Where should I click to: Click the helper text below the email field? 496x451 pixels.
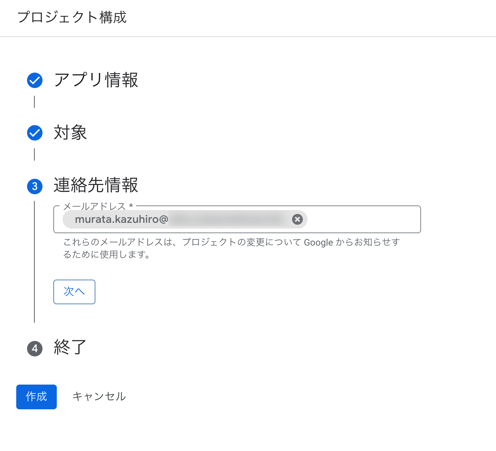click(x=231, y=248)
